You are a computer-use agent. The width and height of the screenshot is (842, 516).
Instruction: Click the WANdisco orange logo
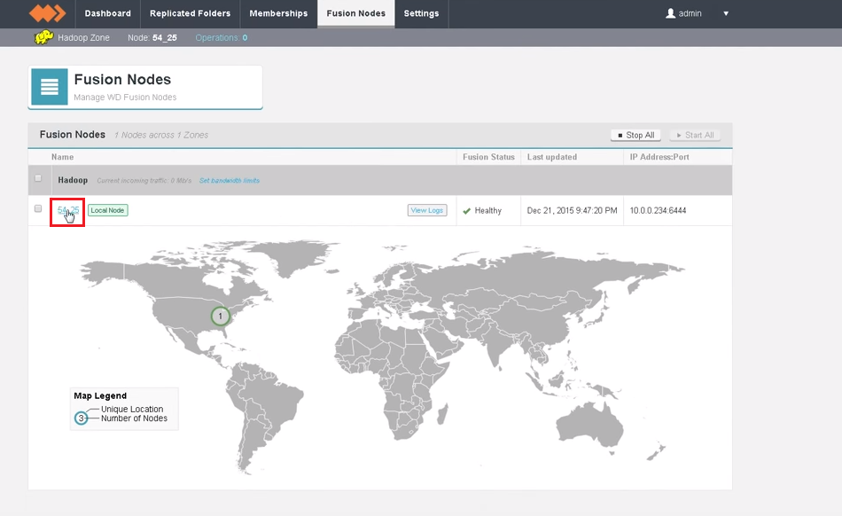click(47, 13)
